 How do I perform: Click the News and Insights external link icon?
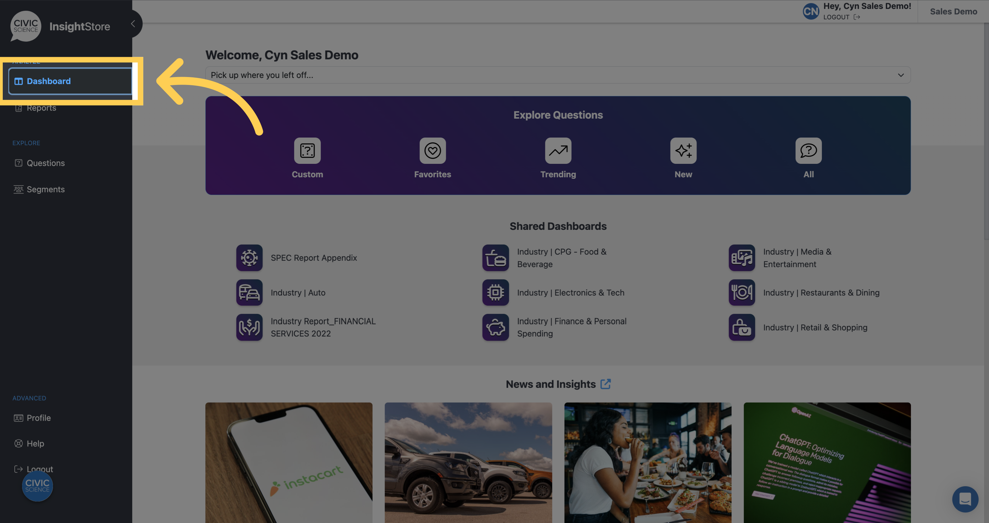[x=605, y=384]
